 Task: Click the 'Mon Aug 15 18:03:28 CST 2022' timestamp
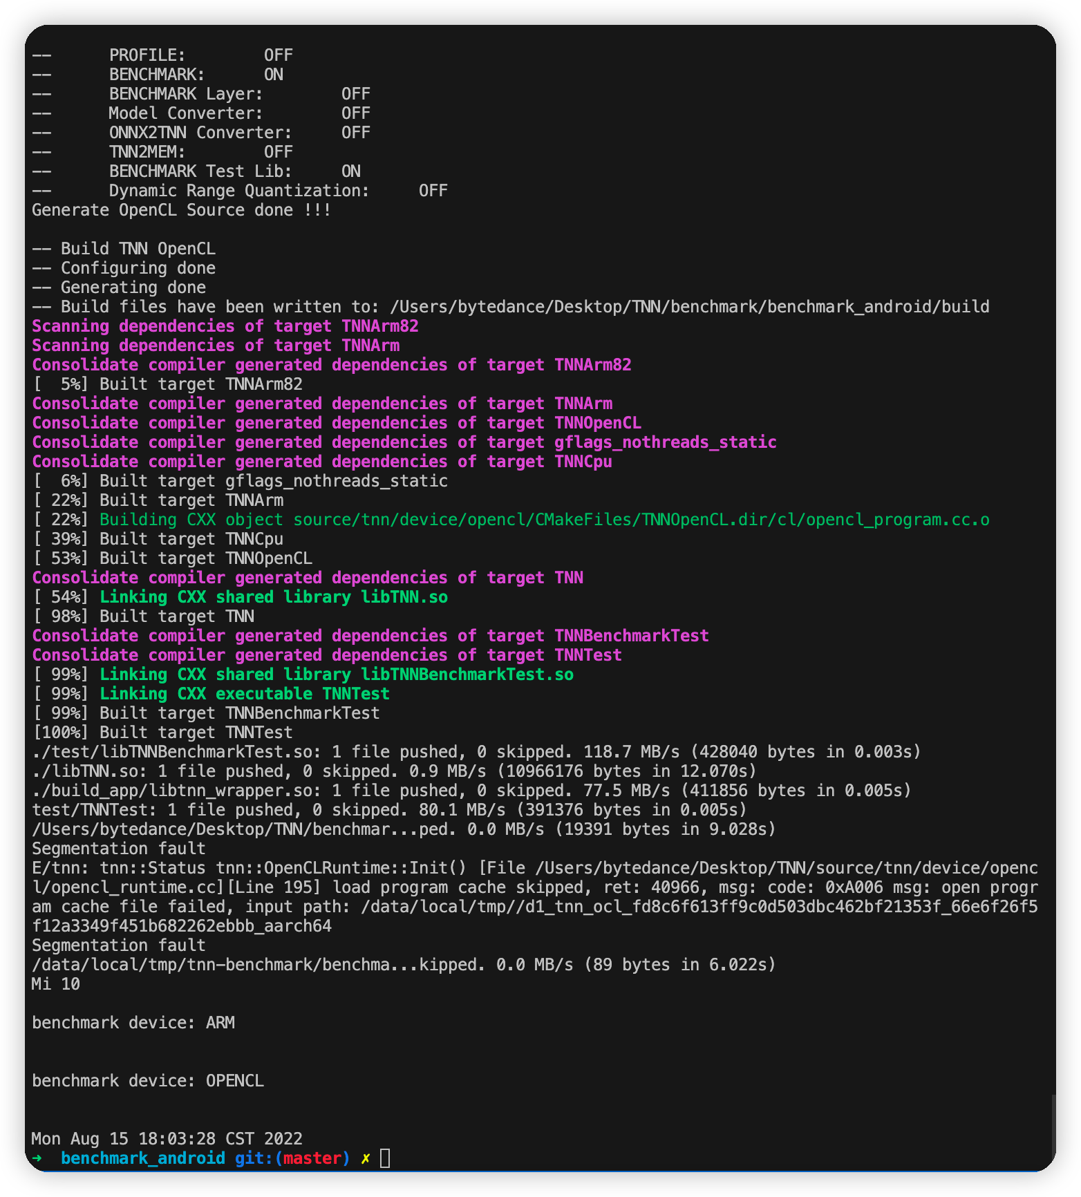(167, 1139)
